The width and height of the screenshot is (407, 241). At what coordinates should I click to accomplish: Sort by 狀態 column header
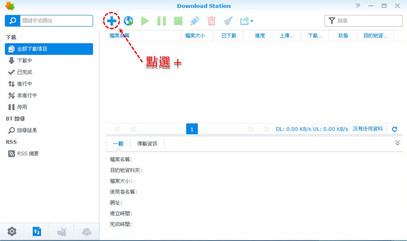coord(343,36)
